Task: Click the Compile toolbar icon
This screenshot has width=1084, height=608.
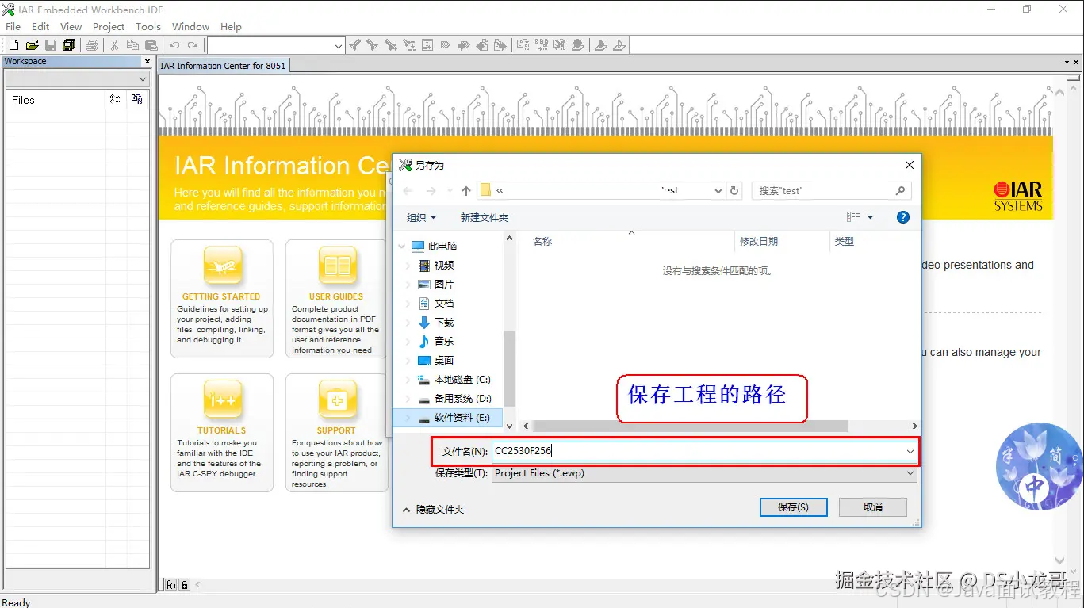Action: 523,45
